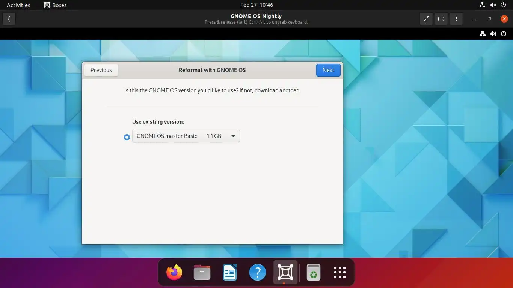Click the GNOME OS Nightly title

click(x=256, y=16)
